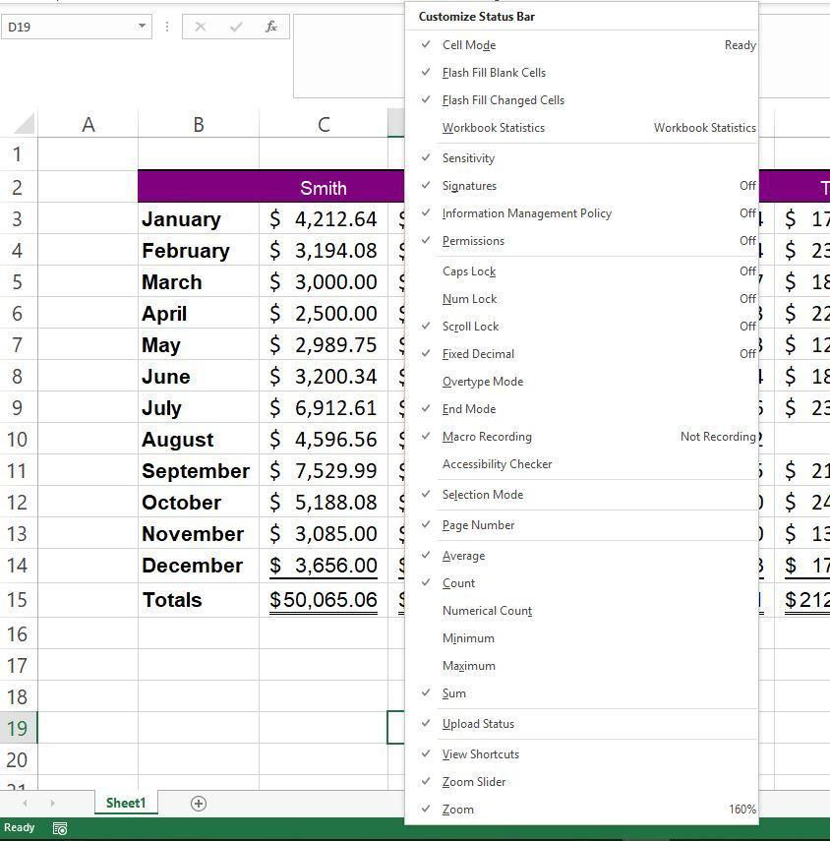Click the Enter checkmark icon beside formula bar
The width and height of the screenshot is (830, 841).
pos(236,27)
